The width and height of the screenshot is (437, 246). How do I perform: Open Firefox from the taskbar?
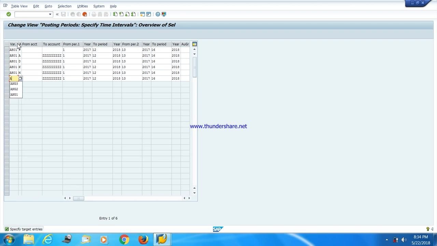pos(143,240)
